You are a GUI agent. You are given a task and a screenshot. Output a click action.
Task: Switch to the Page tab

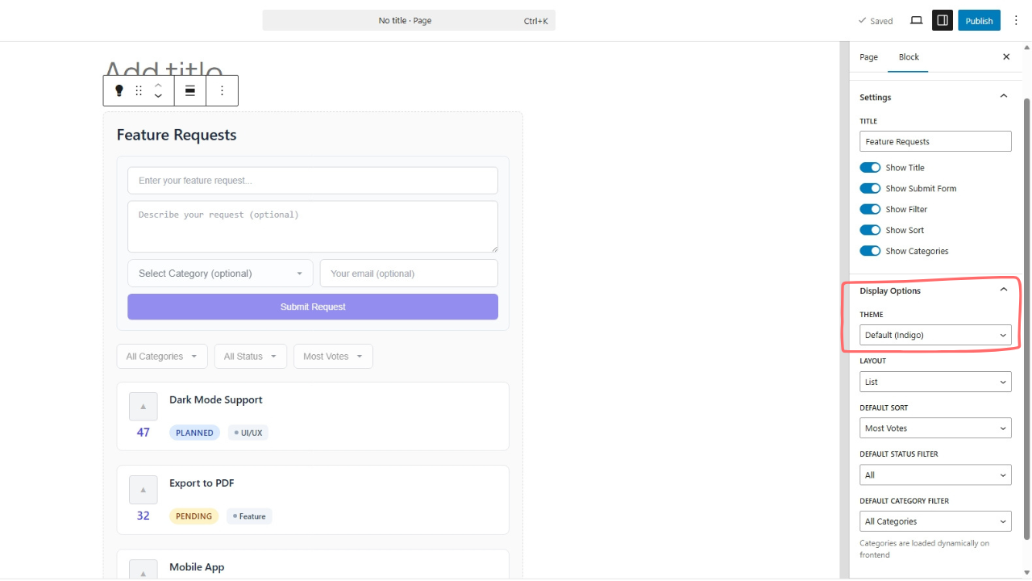click(x=868, y=56)
